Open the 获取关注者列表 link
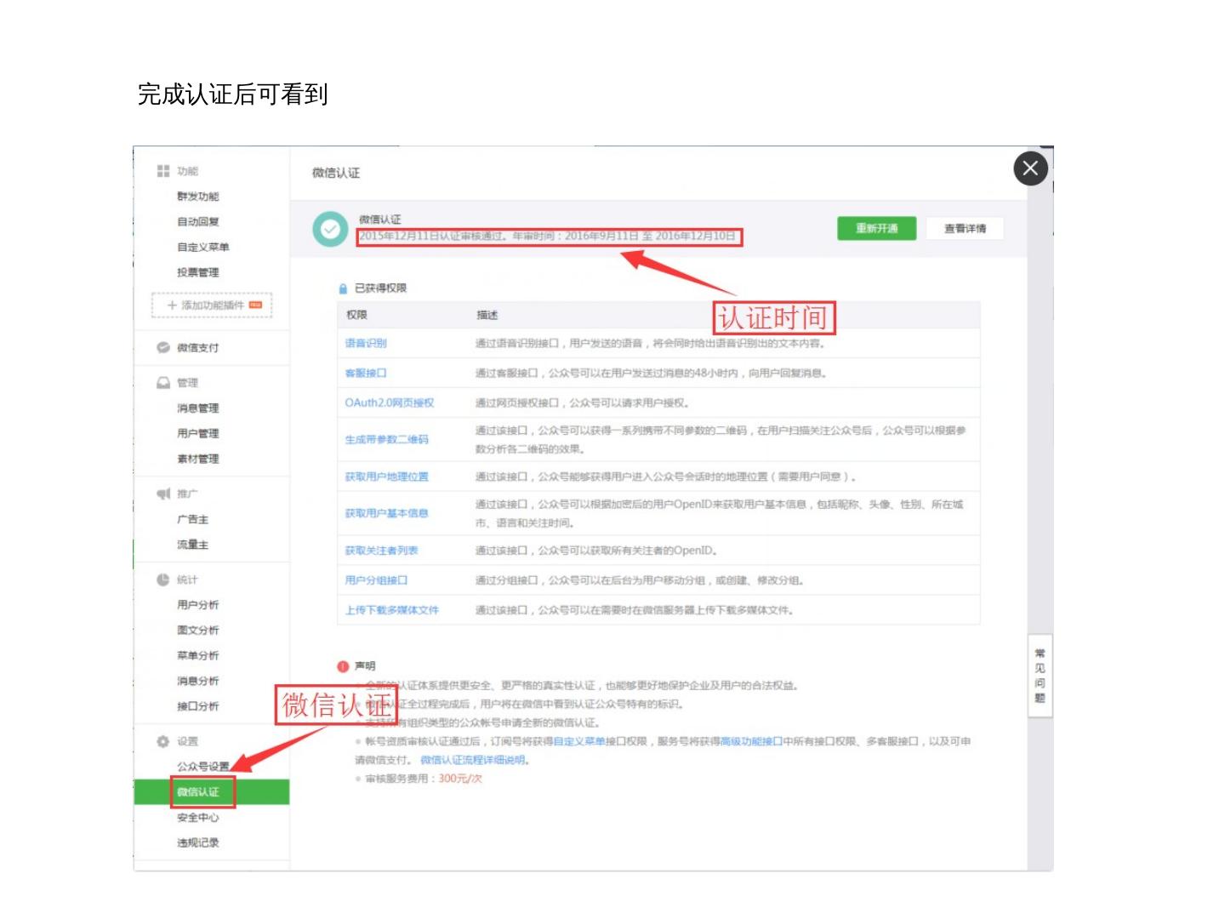The image size is (1225, 919). pos(382,551)
